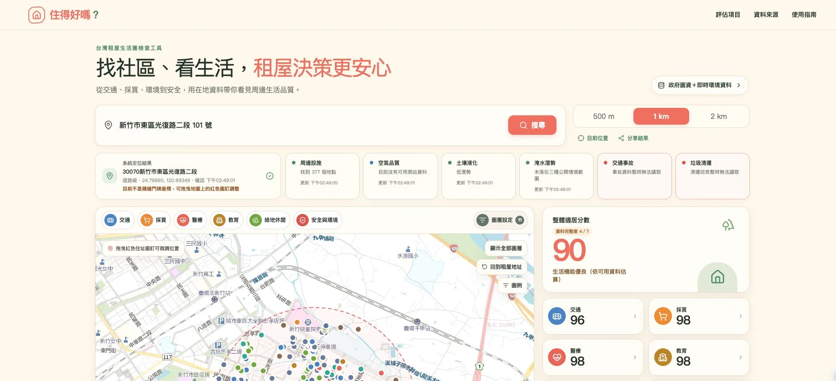Select the 1 km radius option

661,116
